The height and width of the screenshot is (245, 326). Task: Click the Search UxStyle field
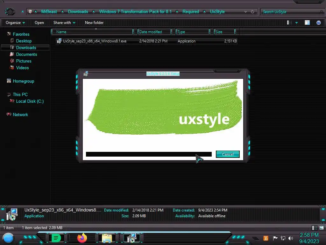293,12
